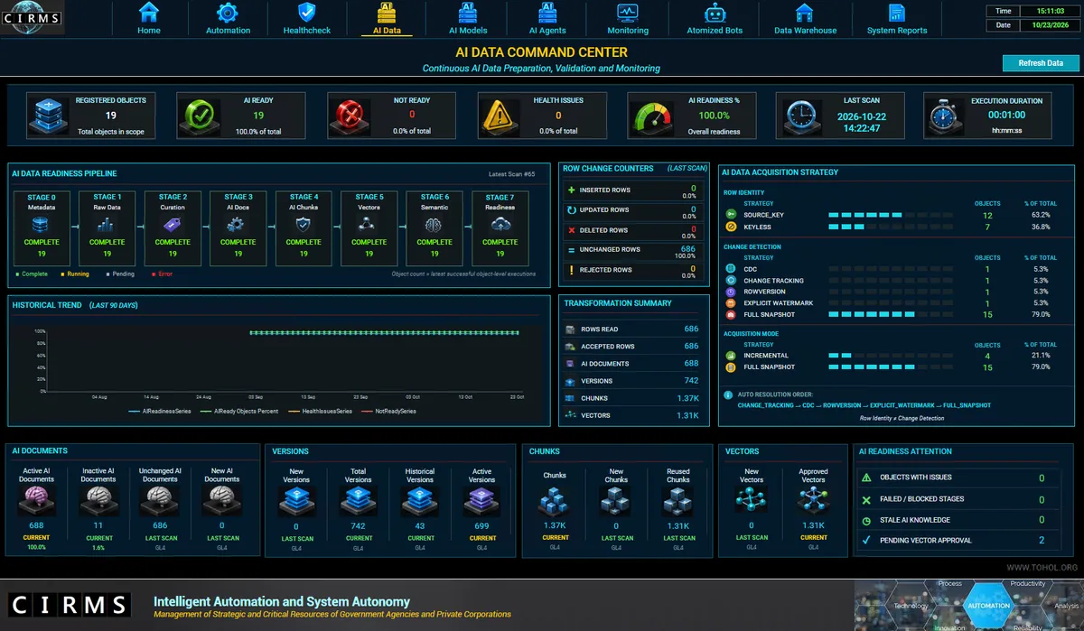Toggle the AIReadinessSeries chart legend

(159, 411)
